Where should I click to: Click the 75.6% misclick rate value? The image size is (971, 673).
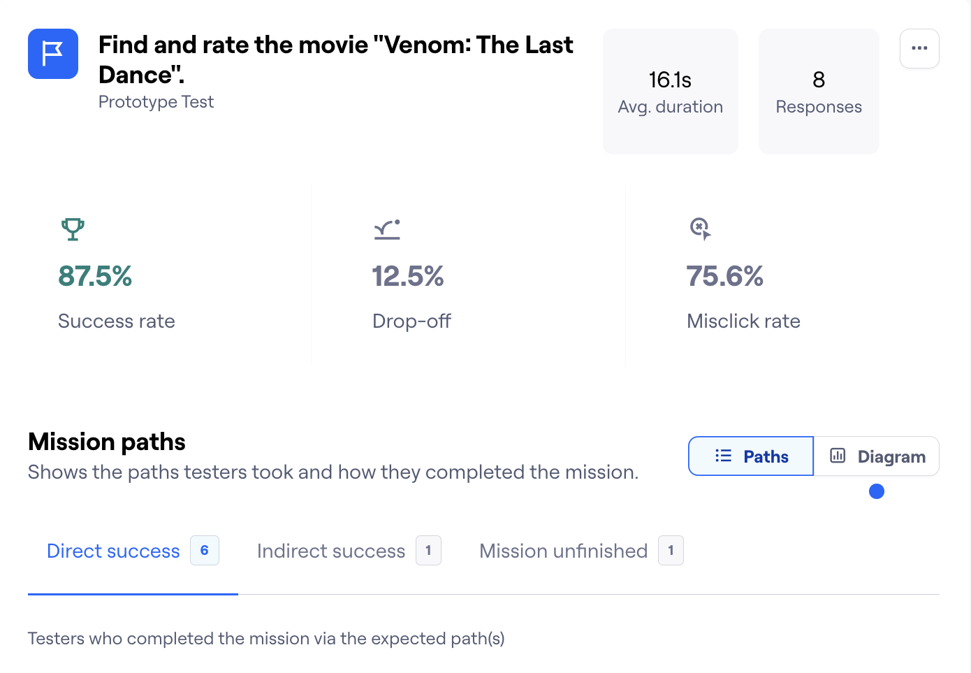coord(724,276)
